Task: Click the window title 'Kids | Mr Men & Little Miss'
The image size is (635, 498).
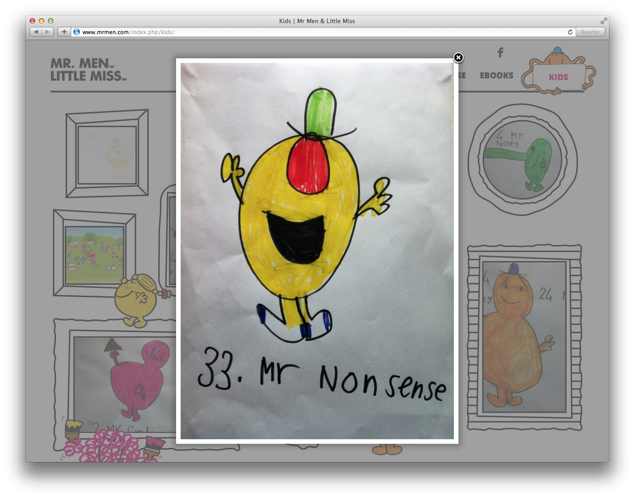Action: pyautogui.click(x=317, y=21)
